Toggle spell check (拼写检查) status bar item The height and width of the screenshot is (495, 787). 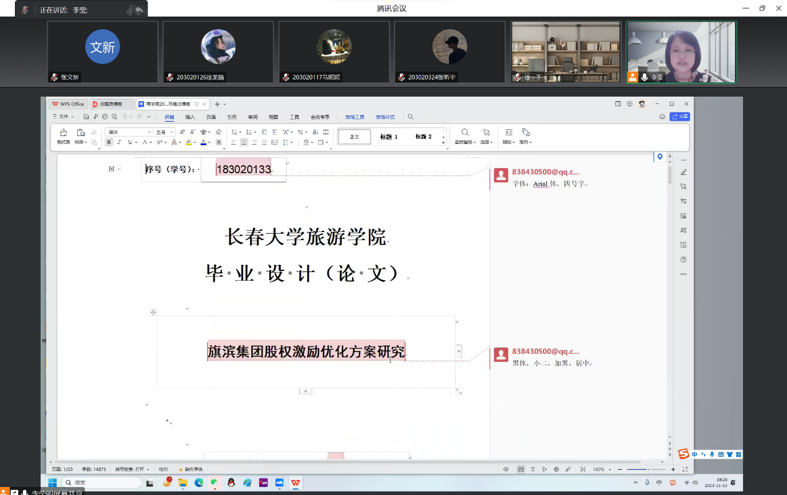pos(132,469)
